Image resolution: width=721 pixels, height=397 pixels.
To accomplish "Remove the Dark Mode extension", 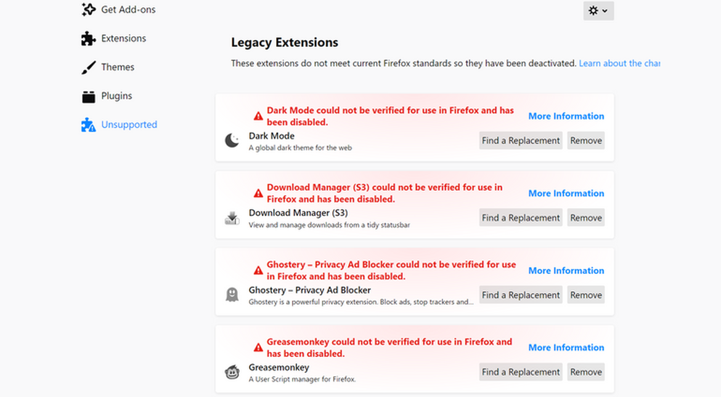I will coord(585,140).
